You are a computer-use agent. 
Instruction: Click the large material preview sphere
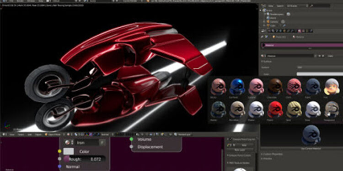point(311,135)
